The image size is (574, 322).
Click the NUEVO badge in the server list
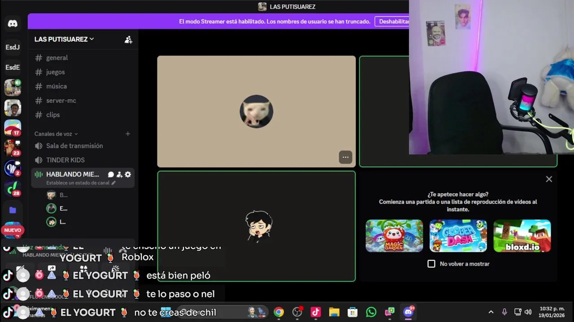13,230
